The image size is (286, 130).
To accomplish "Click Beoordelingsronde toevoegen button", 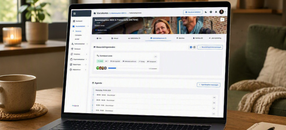I will 210,47.
